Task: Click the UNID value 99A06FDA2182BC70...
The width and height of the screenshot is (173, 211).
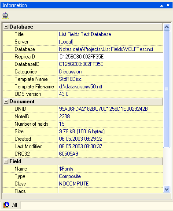Action: (103, 109)
